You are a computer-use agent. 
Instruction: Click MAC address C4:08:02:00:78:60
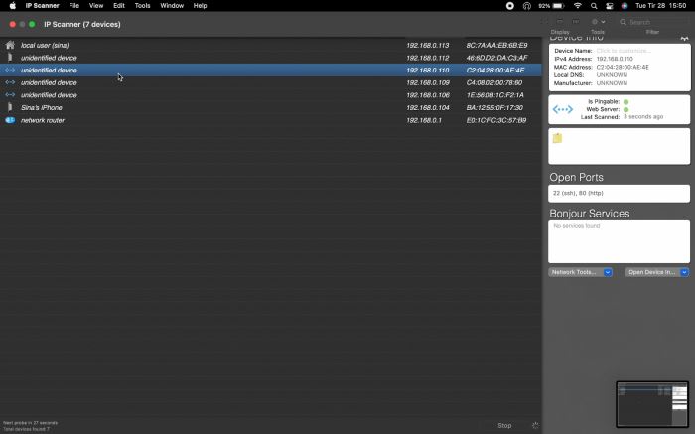point(494,82)
